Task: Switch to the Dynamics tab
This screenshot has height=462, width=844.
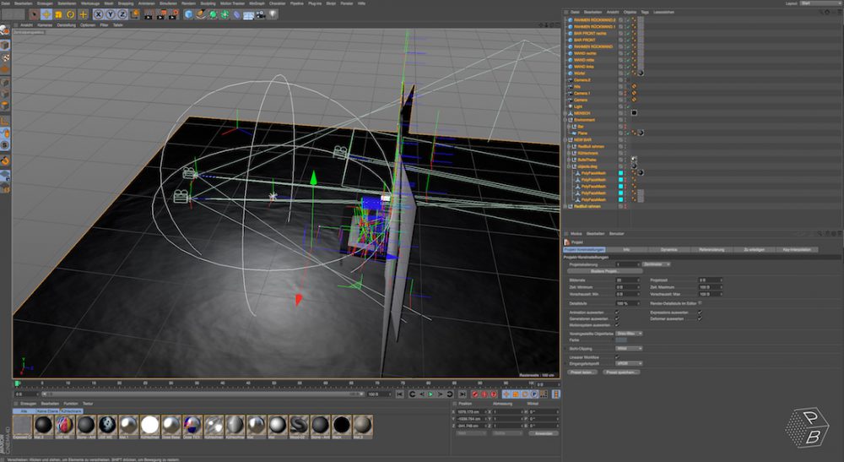Action: pyautogui.click(x=668, y=250)
